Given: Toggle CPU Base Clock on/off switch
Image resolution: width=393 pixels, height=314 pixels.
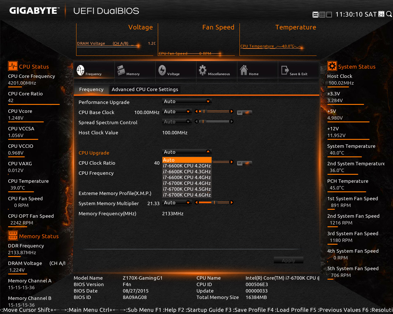Looking at the screenshot, I should click(244, 113).
